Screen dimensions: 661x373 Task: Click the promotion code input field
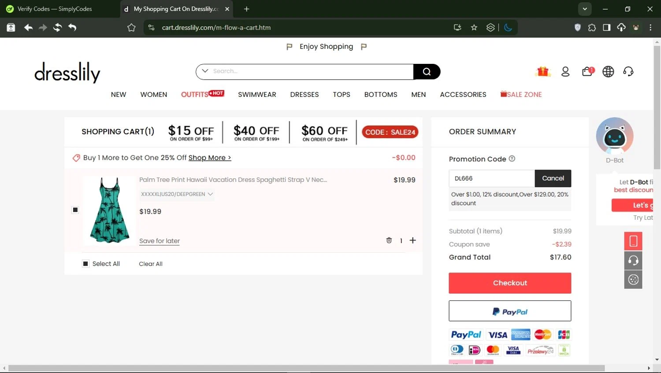(x=492, y=178)
